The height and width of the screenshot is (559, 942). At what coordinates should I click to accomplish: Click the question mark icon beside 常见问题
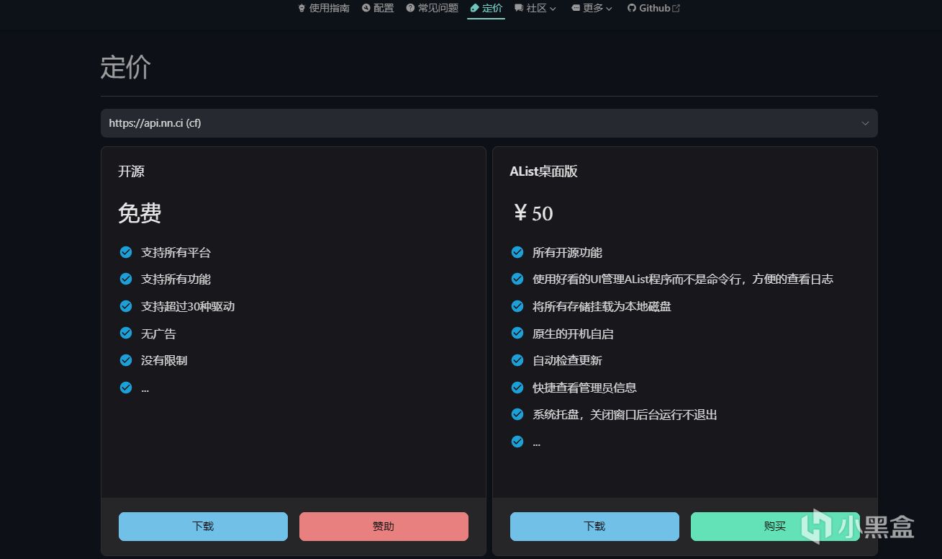pyautogui.click(x=410, y=8)
